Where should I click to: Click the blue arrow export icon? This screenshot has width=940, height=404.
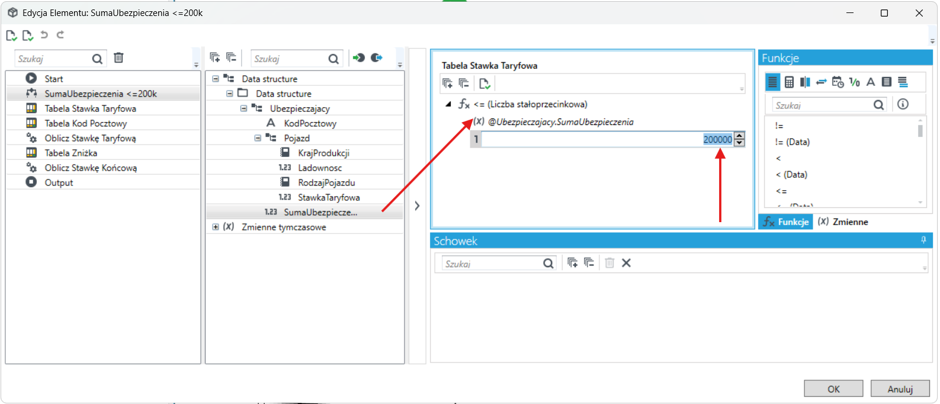pyautogui.click(x=377, y=58)
